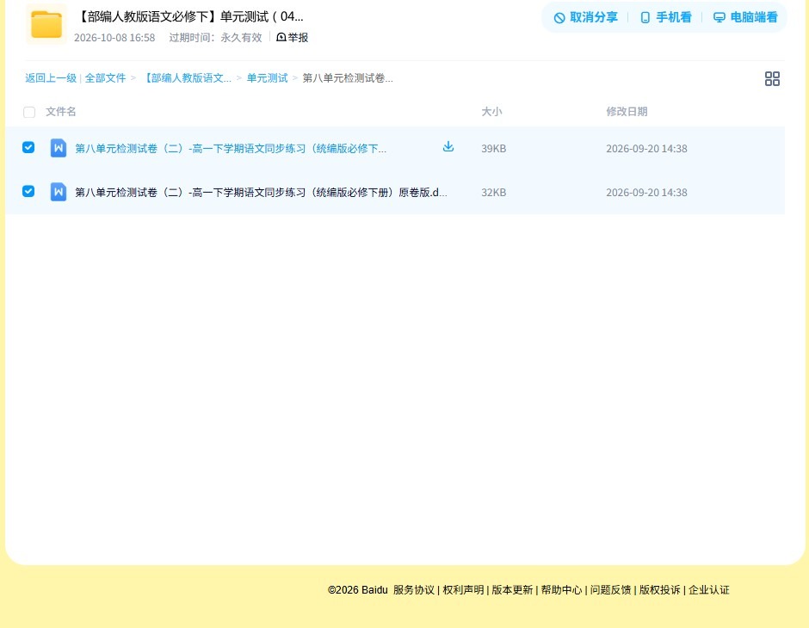Viewport: 809px width, 628px height.
Task: Uncheck the 原卷版 file checkbox
Action: (28, 192)
